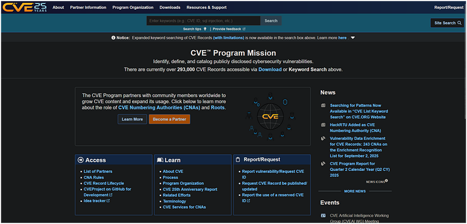Click magnifier icon in Site Search button
Image resolution: width=467 pixels, height=224 pixels.
[x=459, y=23]
